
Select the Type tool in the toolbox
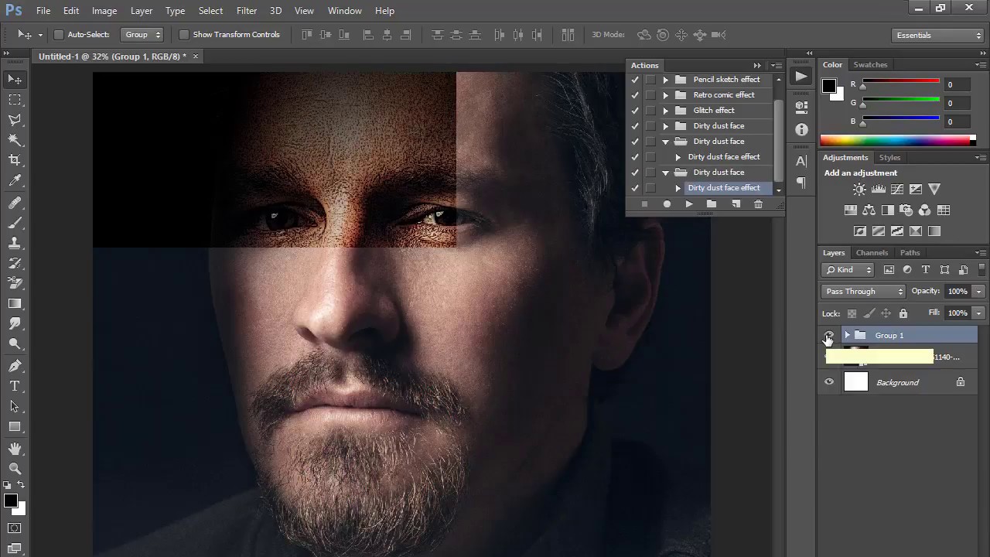[x=15, y=386]
